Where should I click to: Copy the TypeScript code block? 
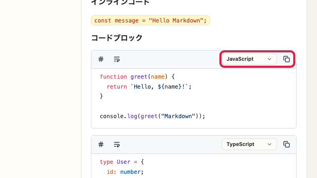[x=287, y=144]
